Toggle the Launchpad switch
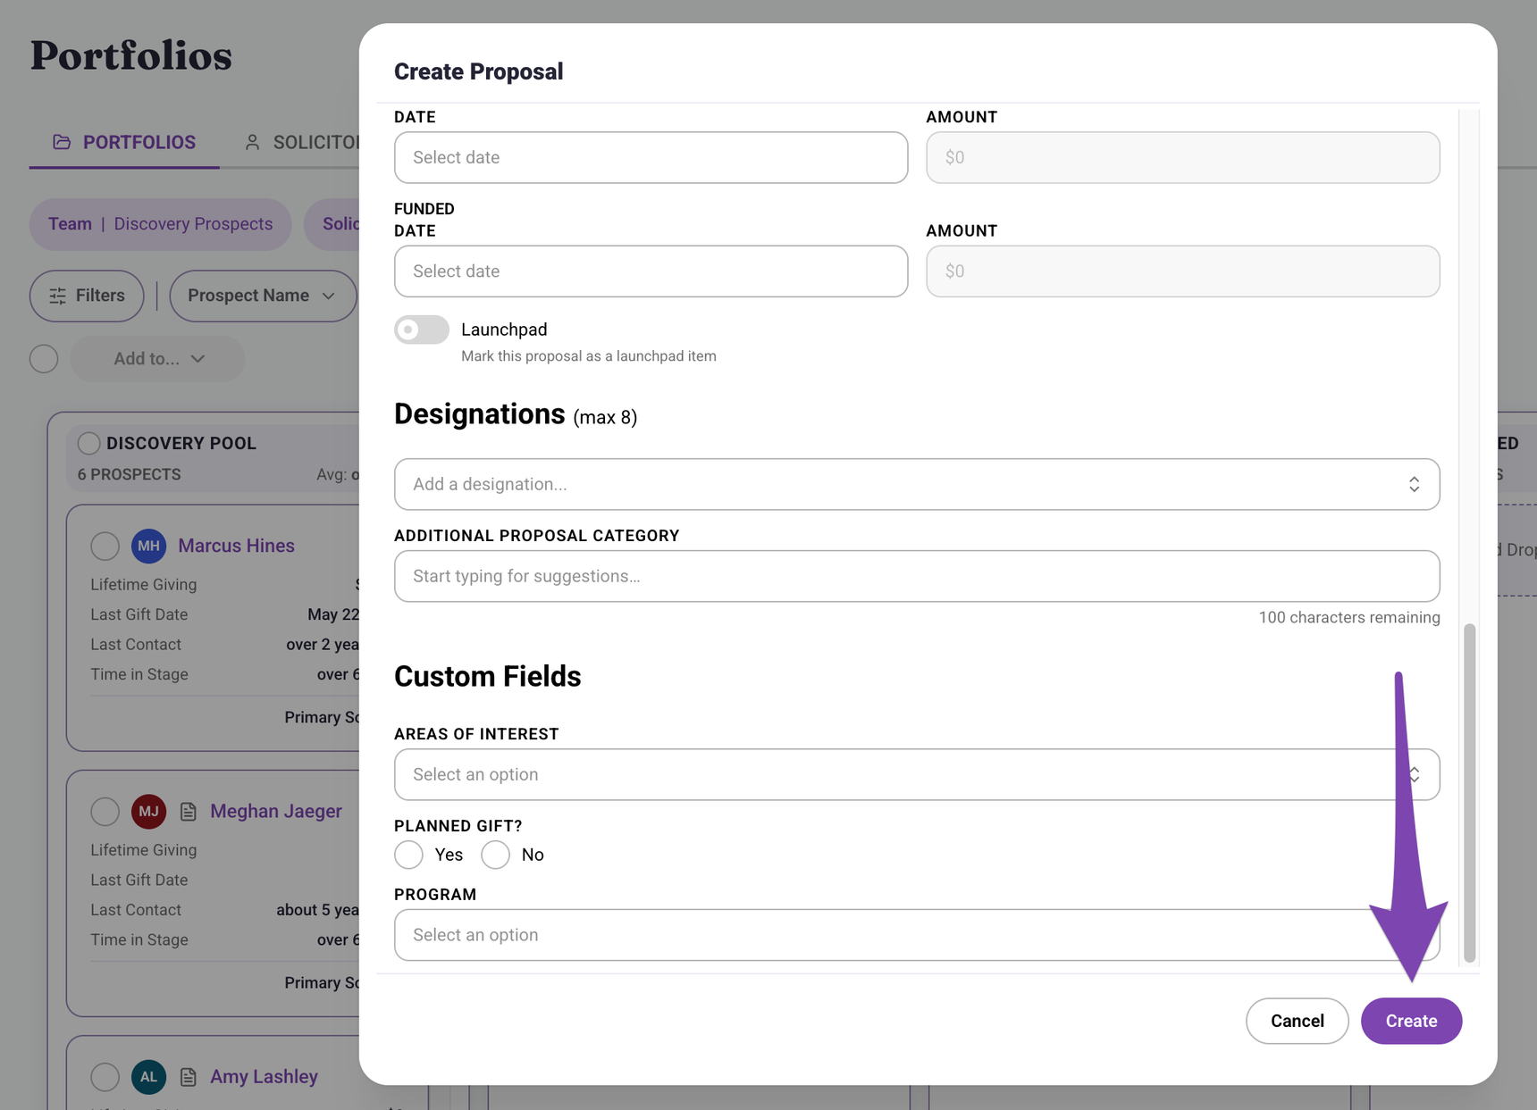1537x1110 pixels. [422, 330]
